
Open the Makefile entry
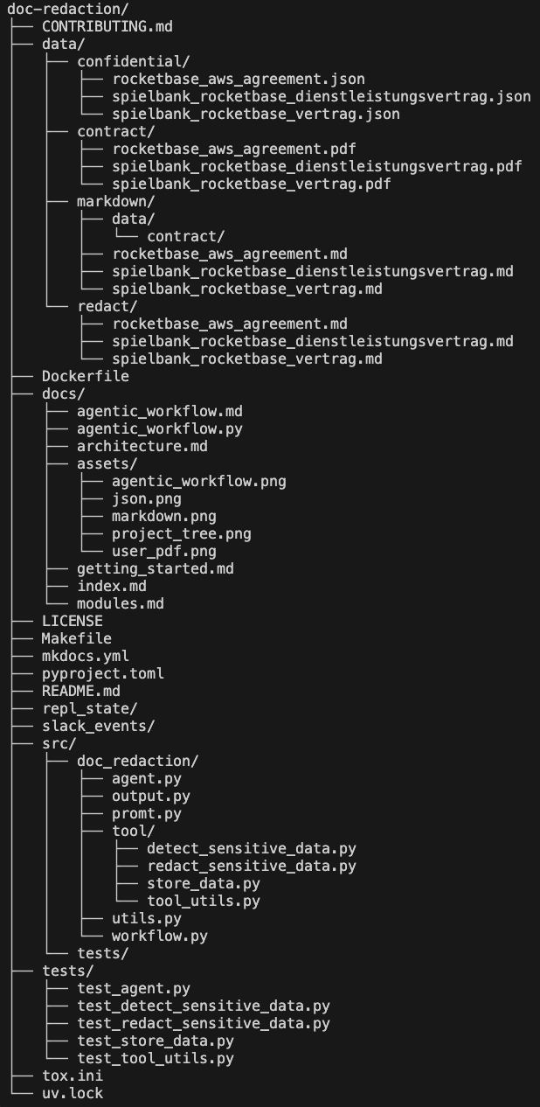(76, 638)
